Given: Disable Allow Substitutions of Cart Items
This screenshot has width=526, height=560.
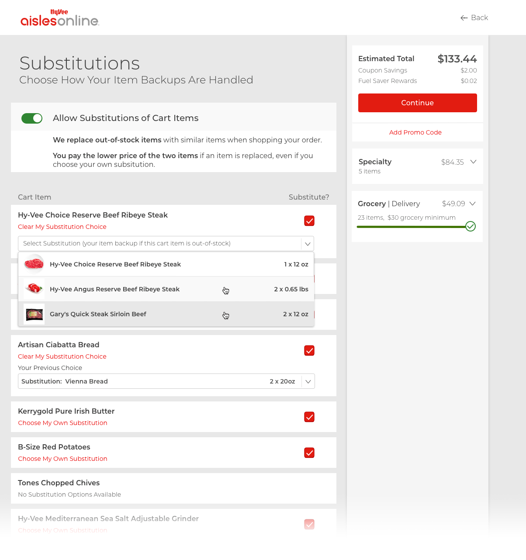Looking at the screenshot, I should point(31,118).
